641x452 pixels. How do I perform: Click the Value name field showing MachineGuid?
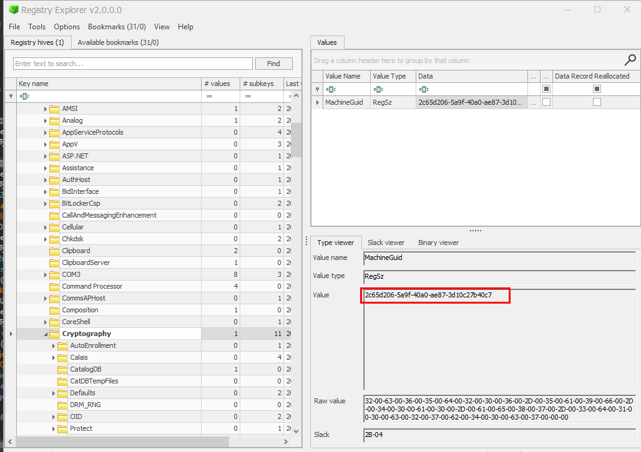click(x=499, y=258)
